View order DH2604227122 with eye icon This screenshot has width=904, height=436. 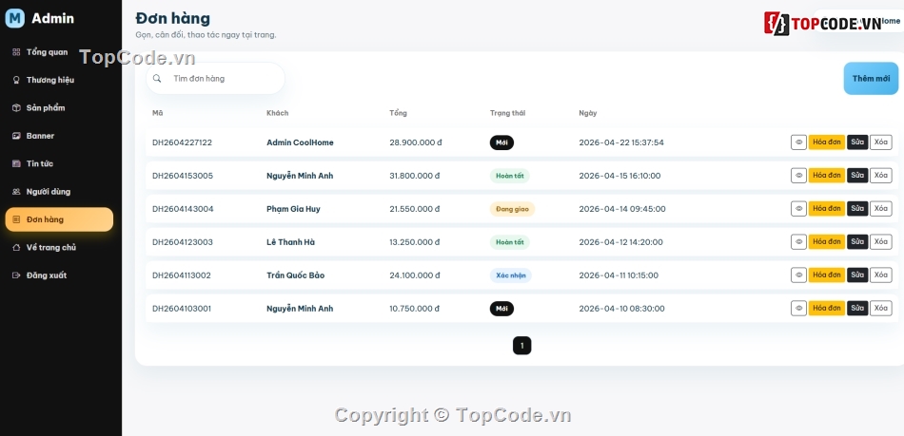click(x=798, y=142)
